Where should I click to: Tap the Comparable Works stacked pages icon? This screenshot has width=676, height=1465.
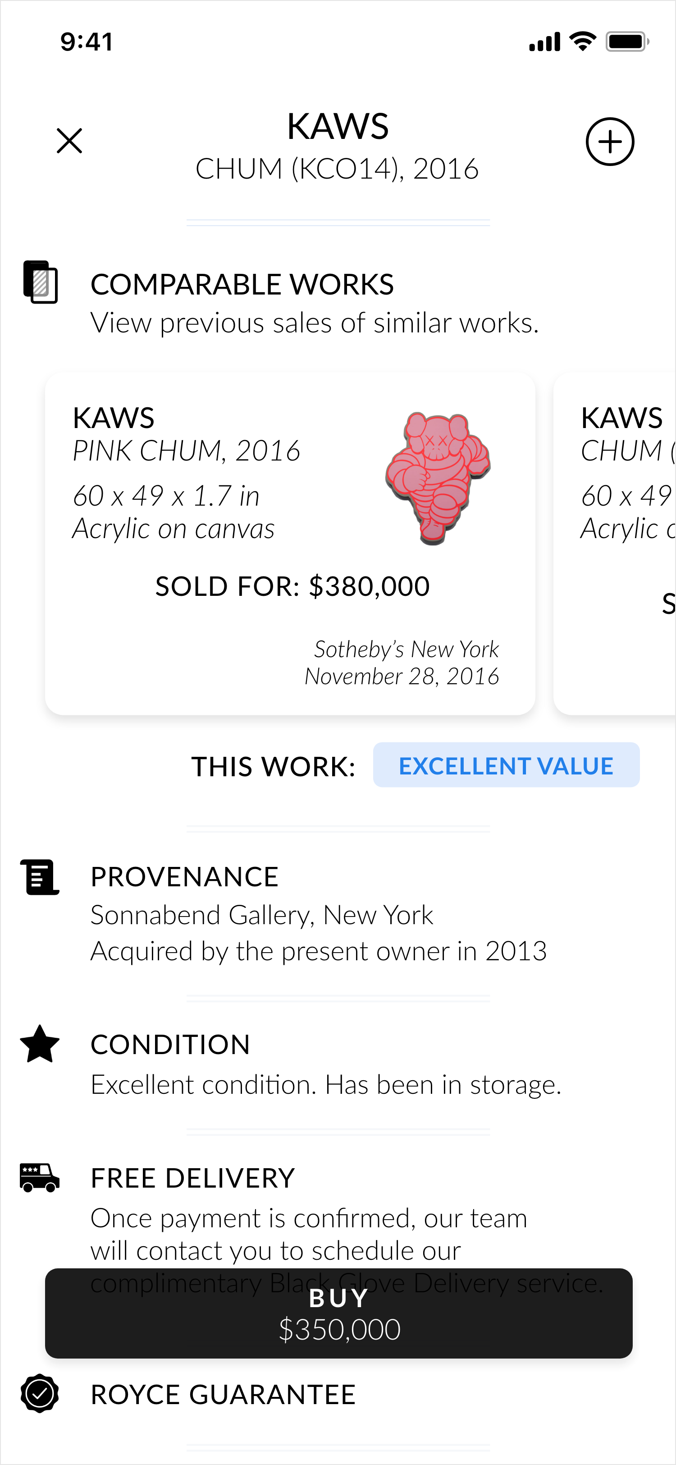tap(40, 282)
